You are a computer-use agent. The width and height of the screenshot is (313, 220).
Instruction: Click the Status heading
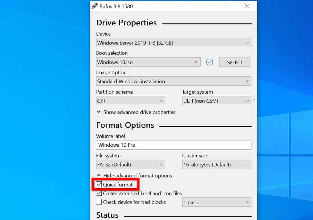107,215
